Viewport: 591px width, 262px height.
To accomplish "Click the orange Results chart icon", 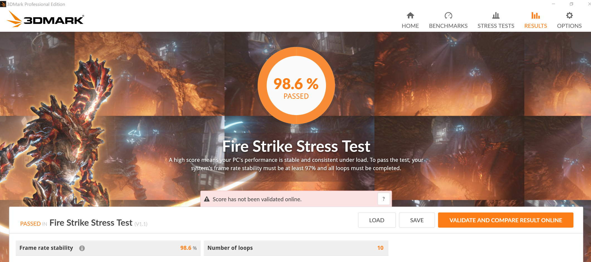I will coord(536,15).
